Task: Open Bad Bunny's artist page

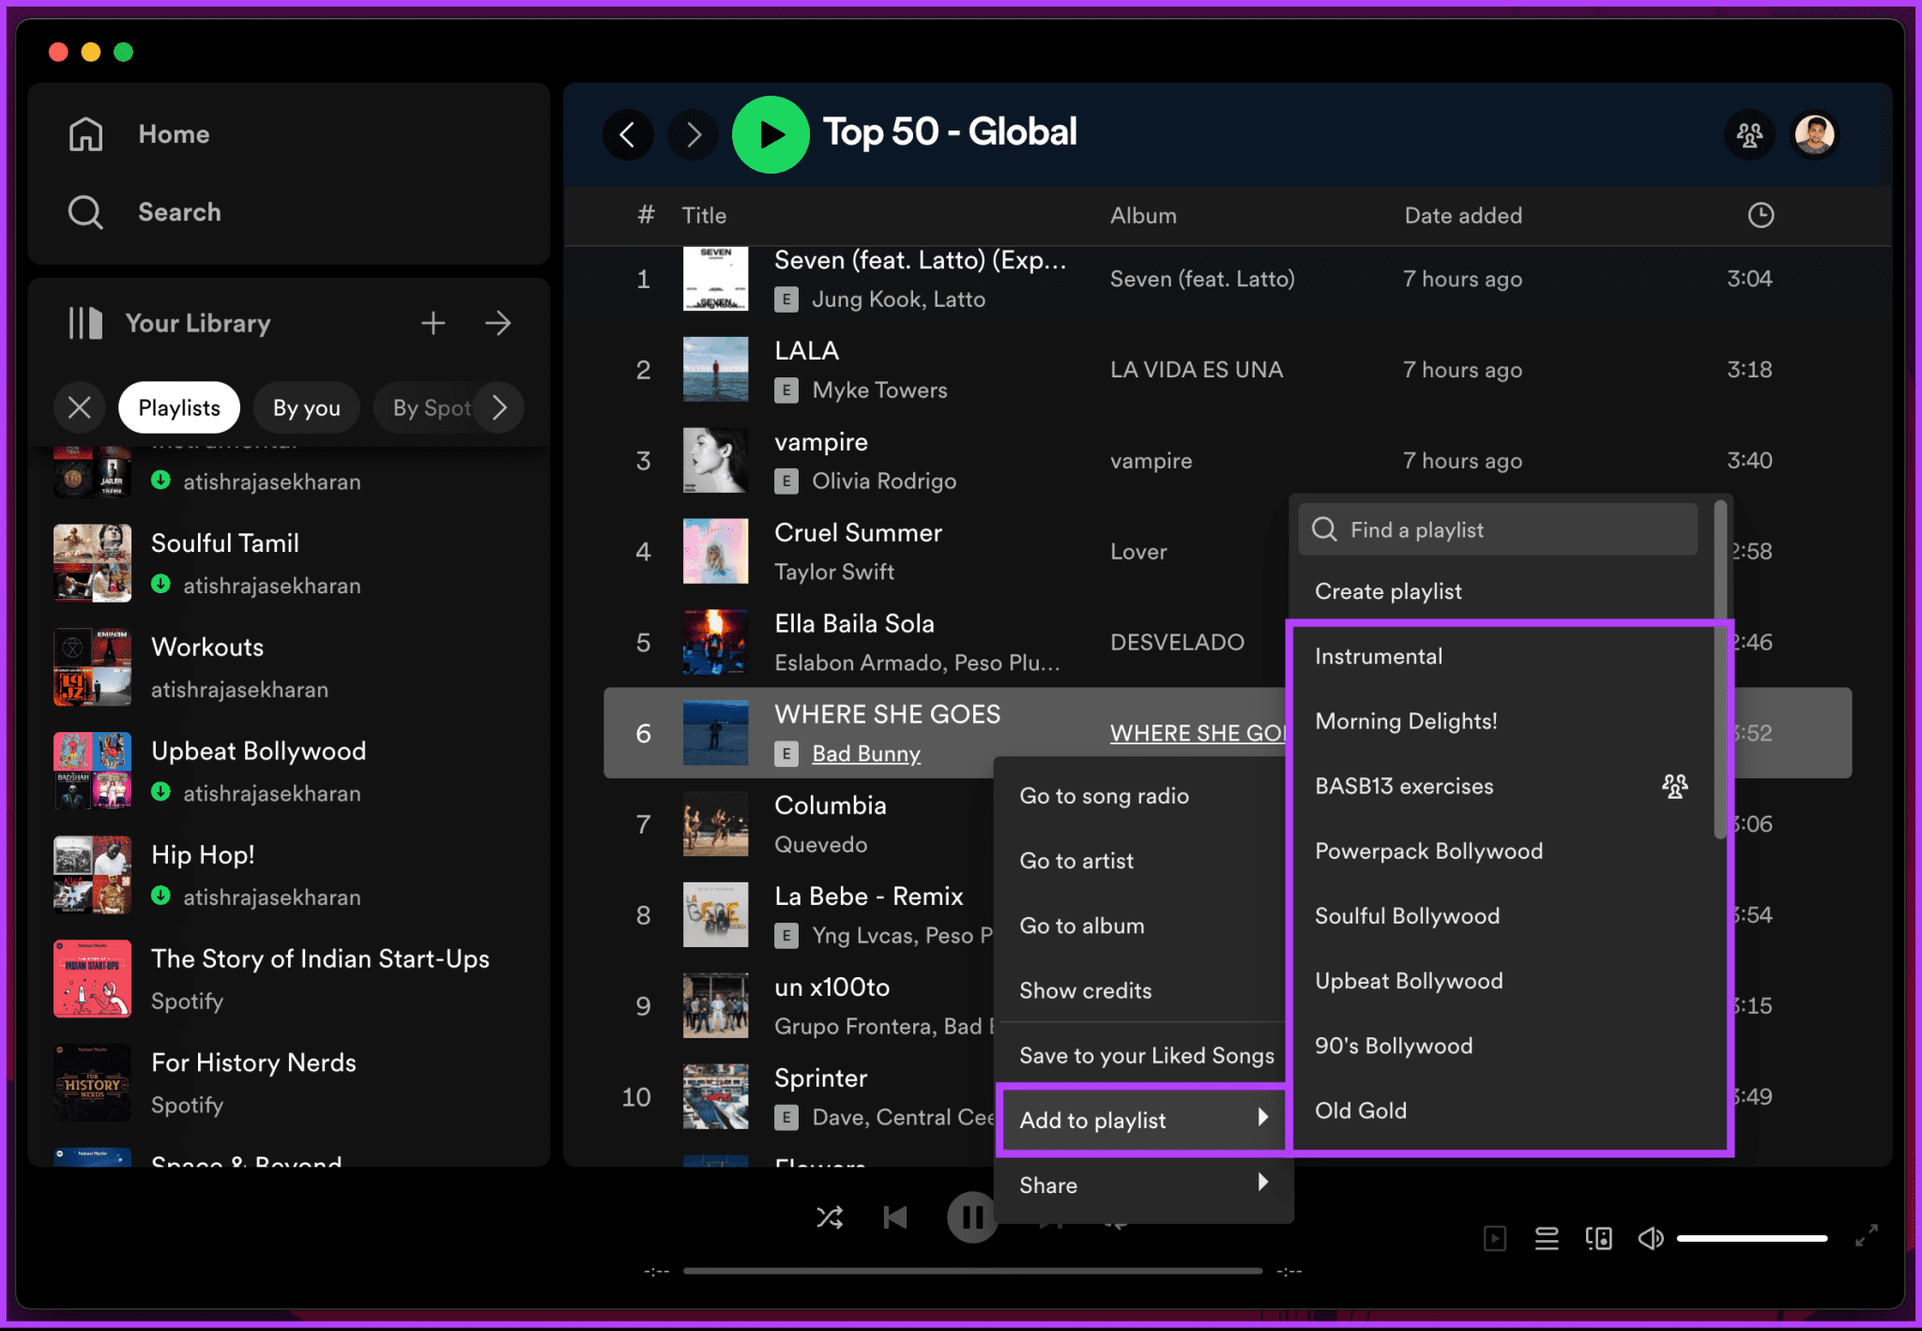Action: pyautogui.click(x=865, y=753)
